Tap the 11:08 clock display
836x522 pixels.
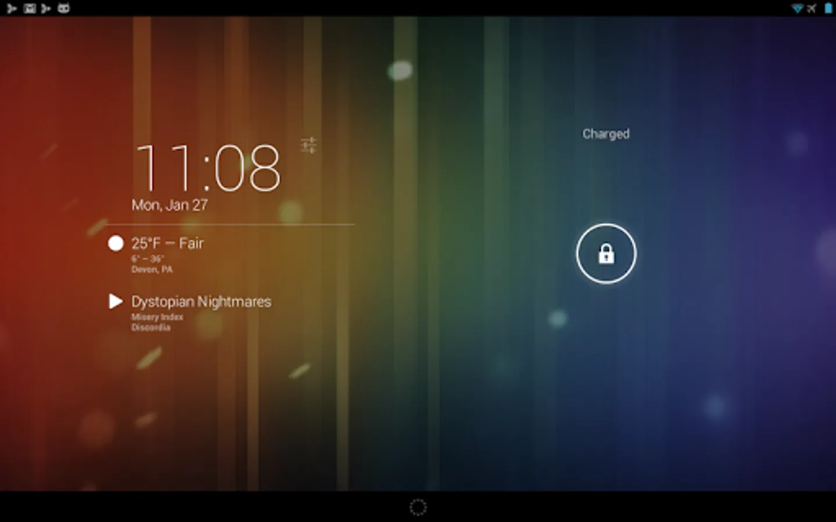pyautogui.click(x=208, y=168)
